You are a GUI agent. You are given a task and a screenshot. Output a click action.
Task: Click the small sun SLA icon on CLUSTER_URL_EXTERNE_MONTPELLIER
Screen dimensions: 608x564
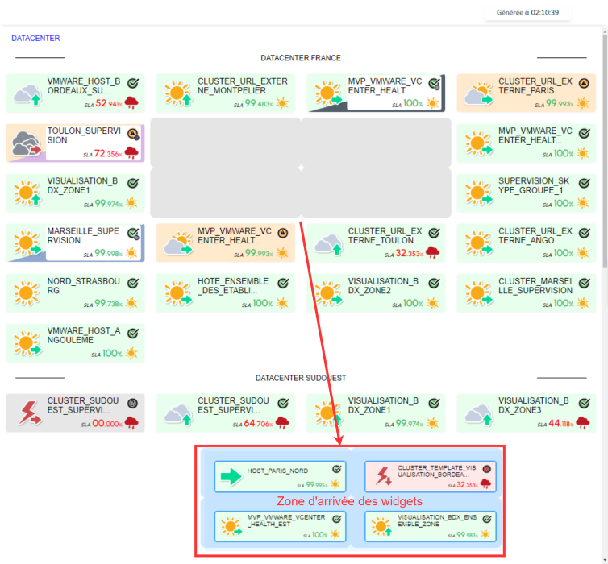click(x=282, y=103)
